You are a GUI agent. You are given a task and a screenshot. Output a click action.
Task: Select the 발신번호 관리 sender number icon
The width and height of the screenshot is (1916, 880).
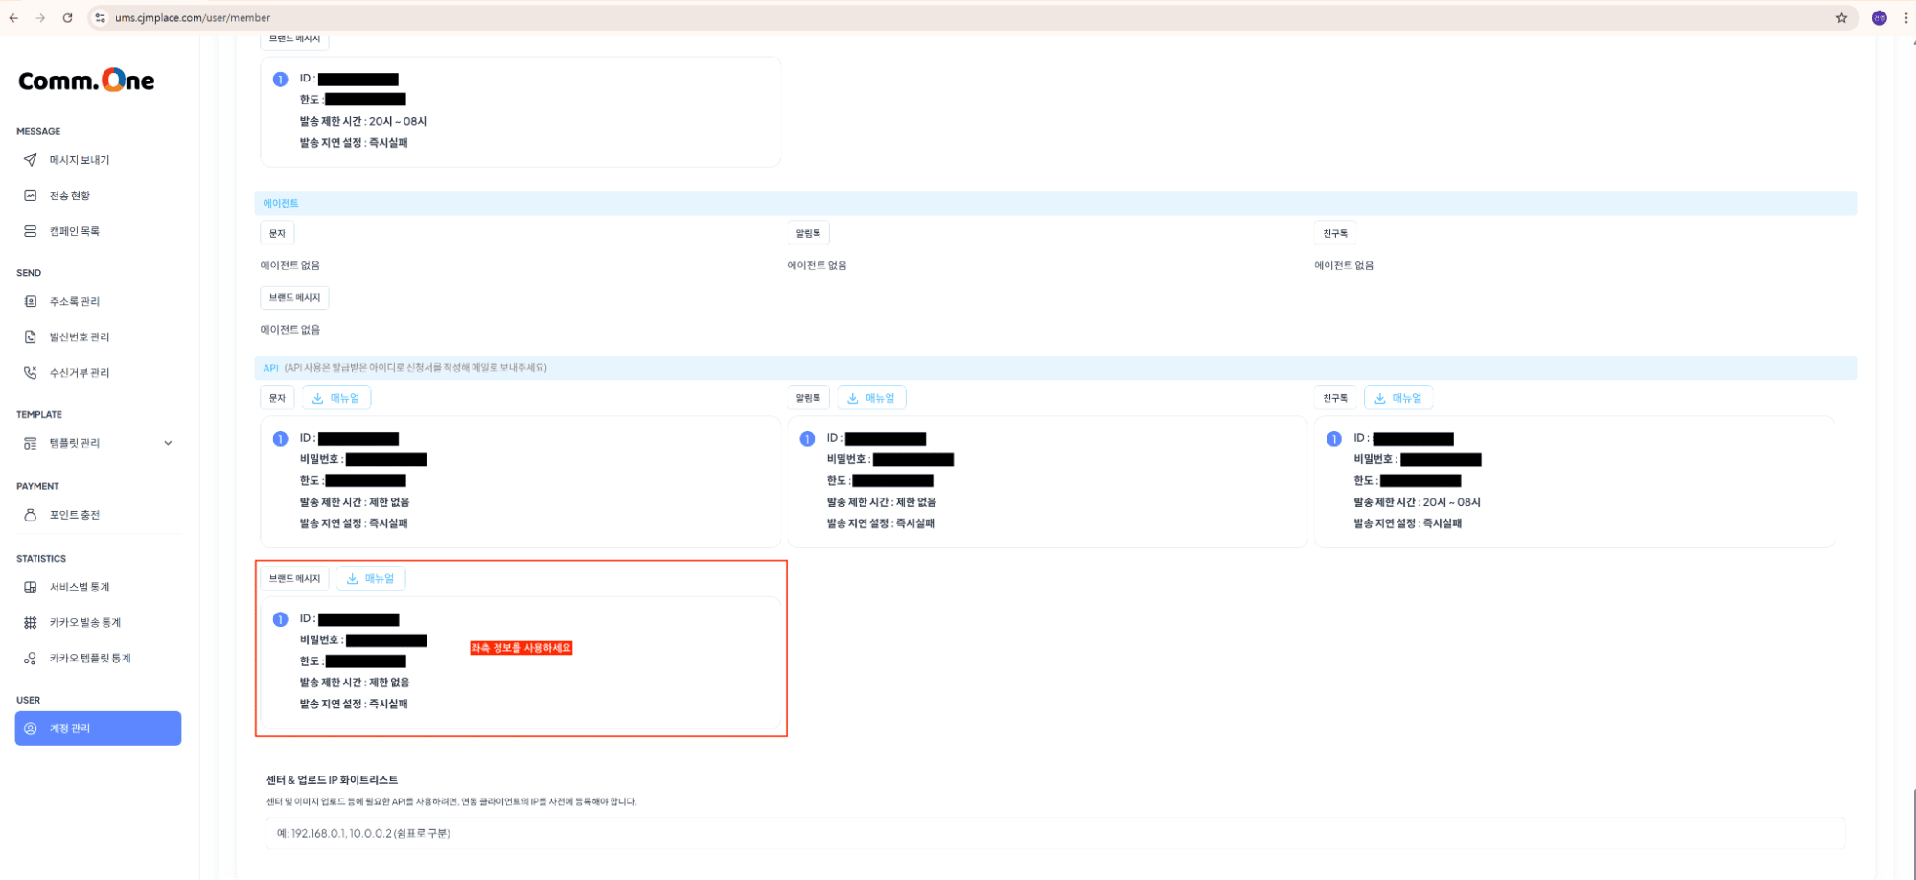point(29,336)
